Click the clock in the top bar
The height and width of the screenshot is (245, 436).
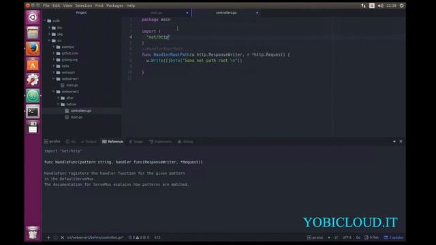tap(391, 5)
